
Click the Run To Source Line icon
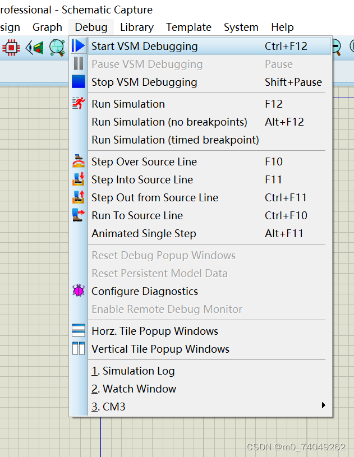click(78, 215)
